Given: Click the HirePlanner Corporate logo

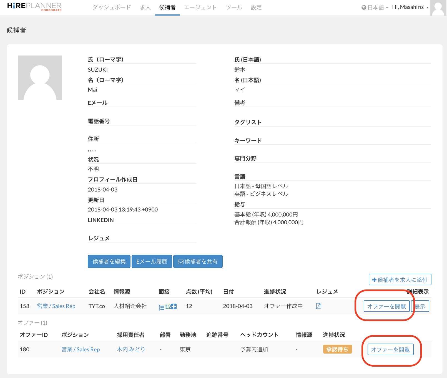Looking at the screenshot, I should coord(34,7).
